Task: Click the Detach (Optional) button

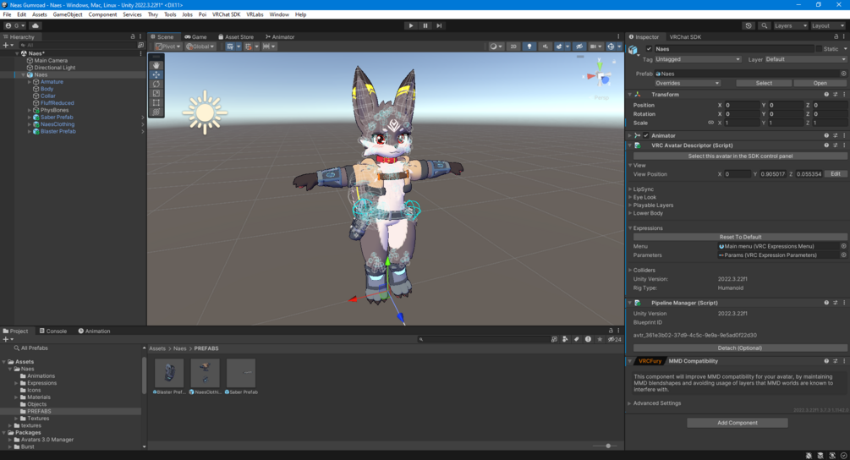Action: click(x=740, y=348)
